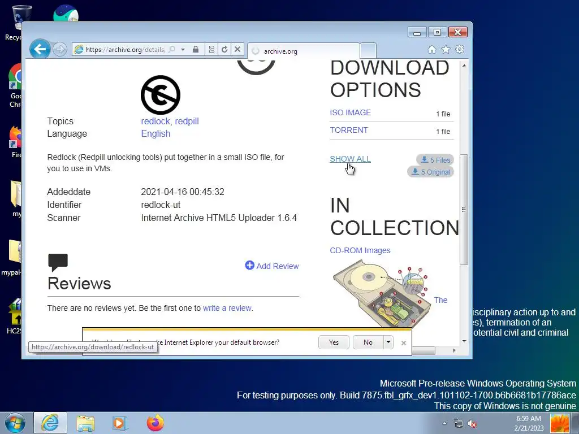This screenshot has height=434, width=579.
Task: Dismiss the default browser notification bar
Action: [x=404, y=343]
